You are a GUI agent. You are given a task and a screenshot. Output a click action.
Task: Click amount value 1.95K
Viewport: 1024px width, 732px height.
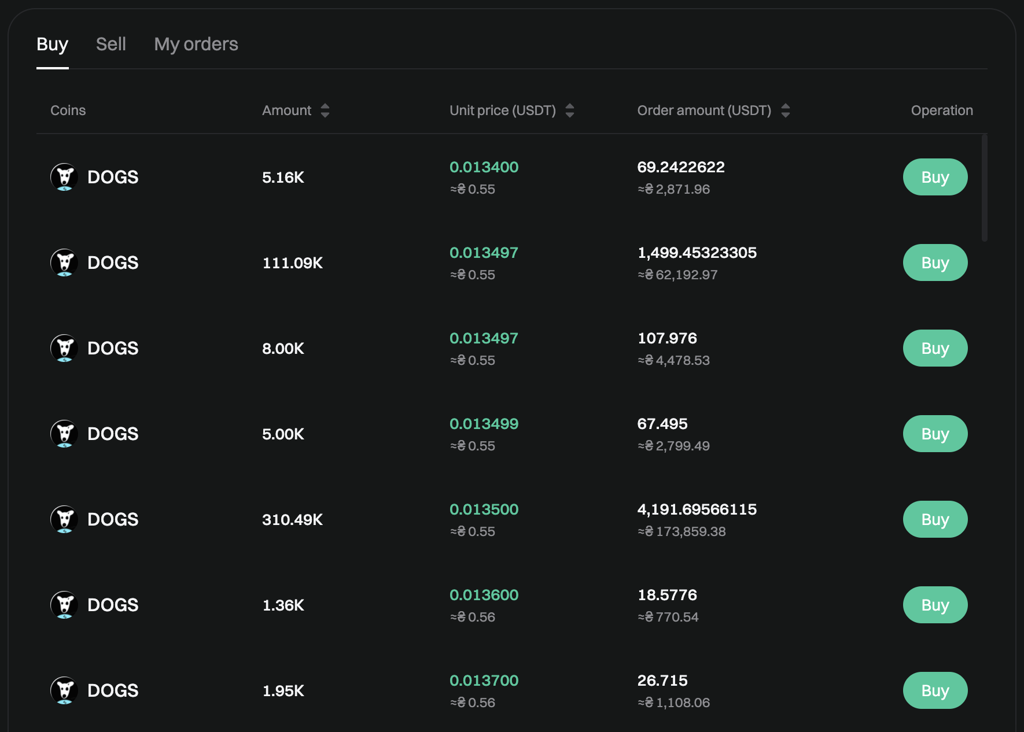pyautogui.click(x=283, y=691)
